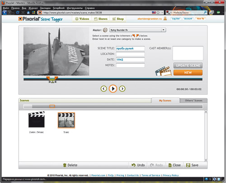Step to previous frame arrow button
The height and width of the screenshot is (183, 226).
[x=104, y=89]
